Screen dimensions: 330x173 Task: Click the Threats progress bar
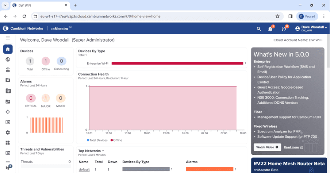[x=46, y=166]
